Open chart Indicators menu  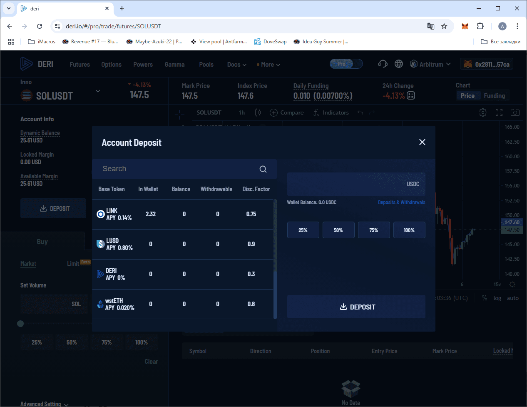(x=331, y=112)
